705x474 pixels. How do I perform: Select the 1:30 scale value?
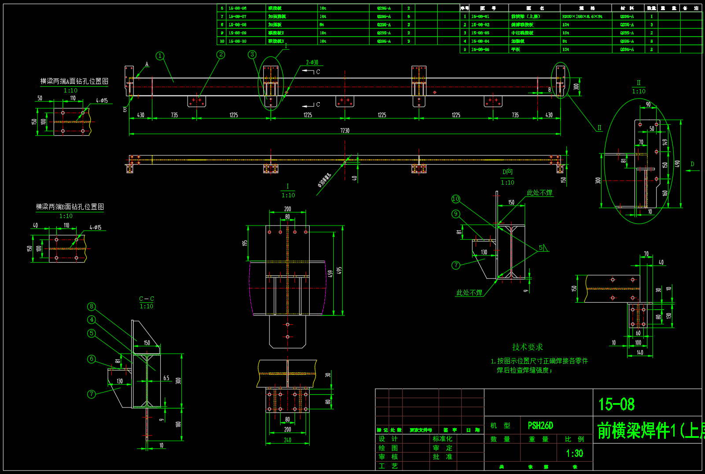(x=575, y=453)
